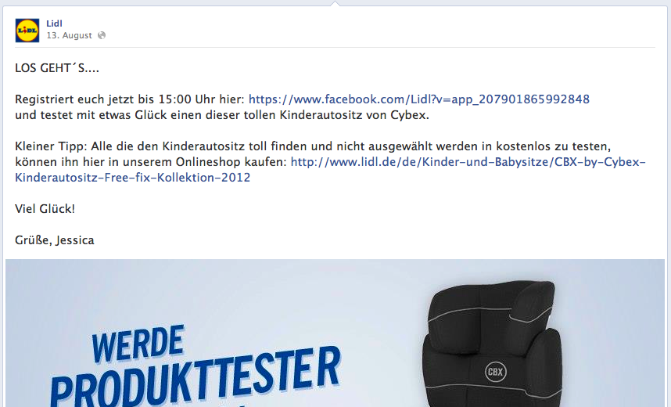Open the Lidl page name link
Image resolution: width=671 pixels, height=407 pixels.
54,23
